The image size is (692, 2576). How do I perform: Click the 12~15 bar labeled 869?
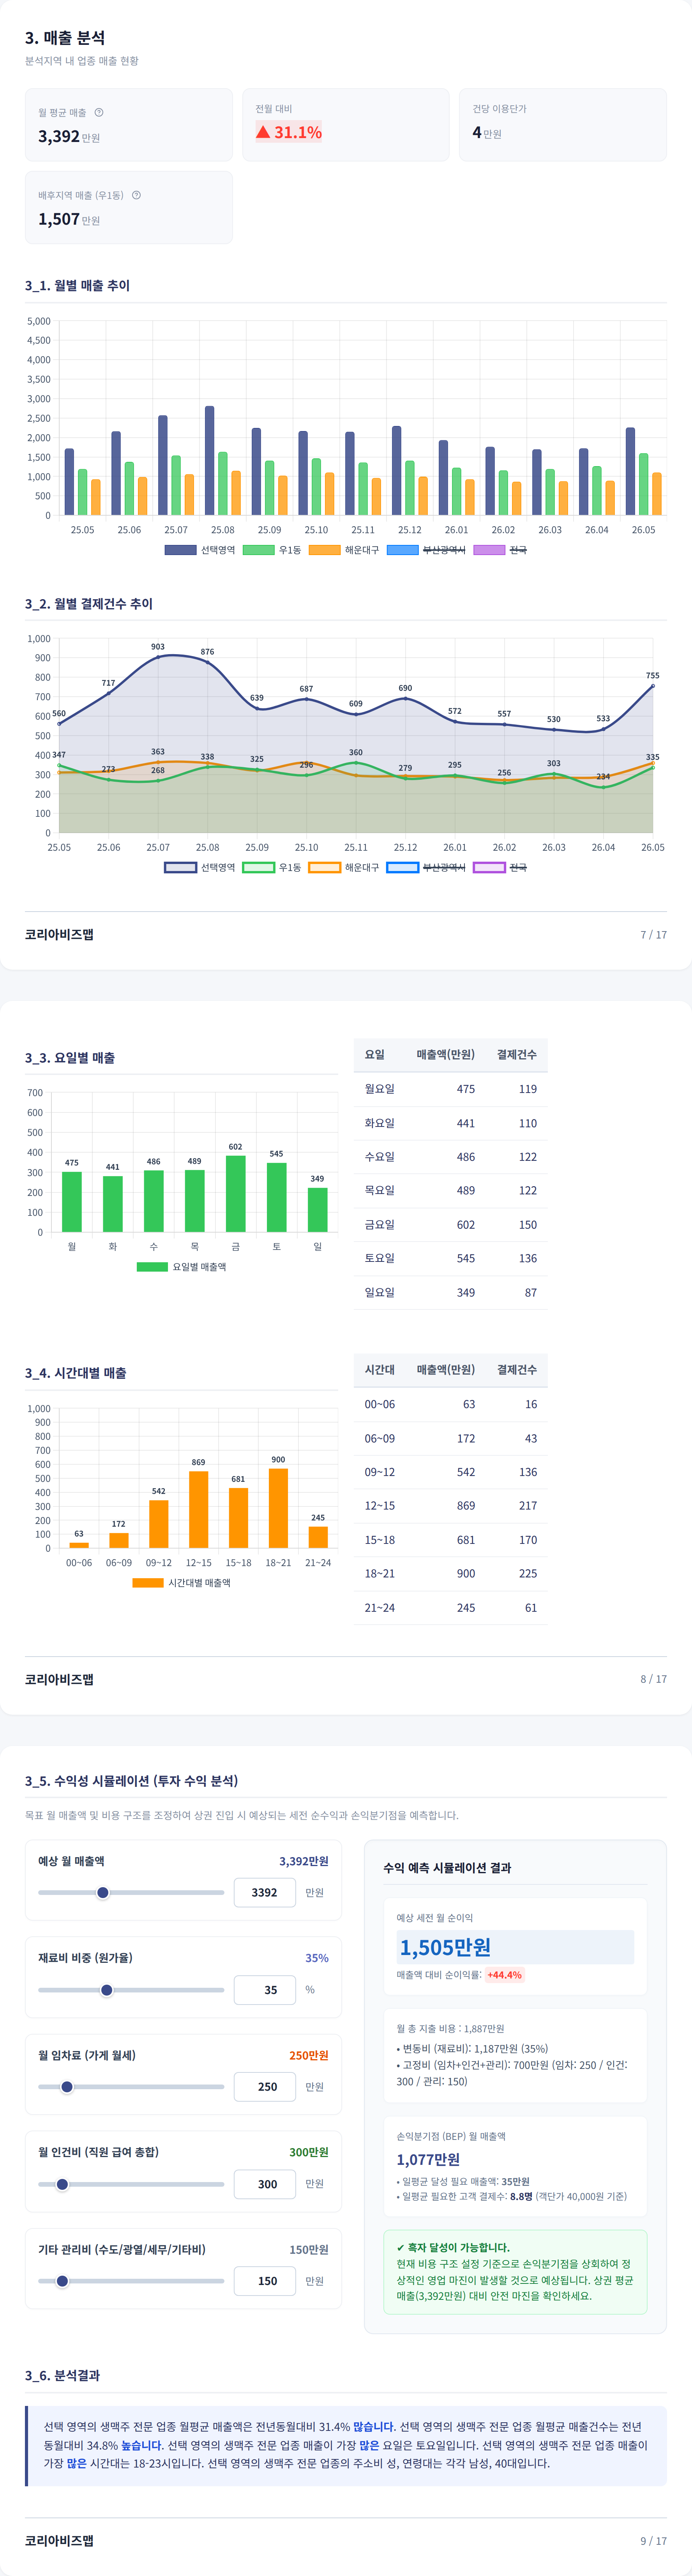(x=199, y=1509)
